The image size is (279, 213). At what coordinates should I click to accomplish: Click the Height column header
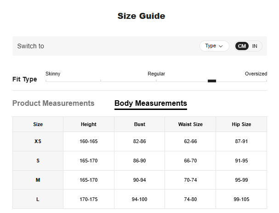click(89, 124)
